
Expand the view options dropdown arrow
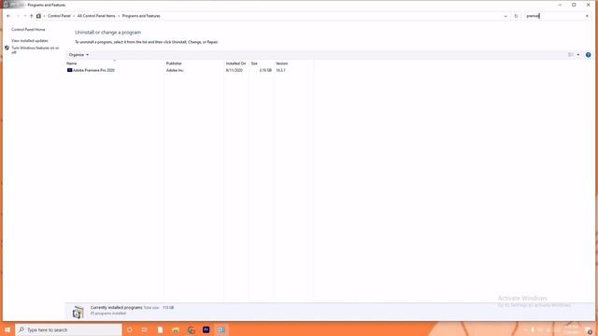click(x=578, y=55)
